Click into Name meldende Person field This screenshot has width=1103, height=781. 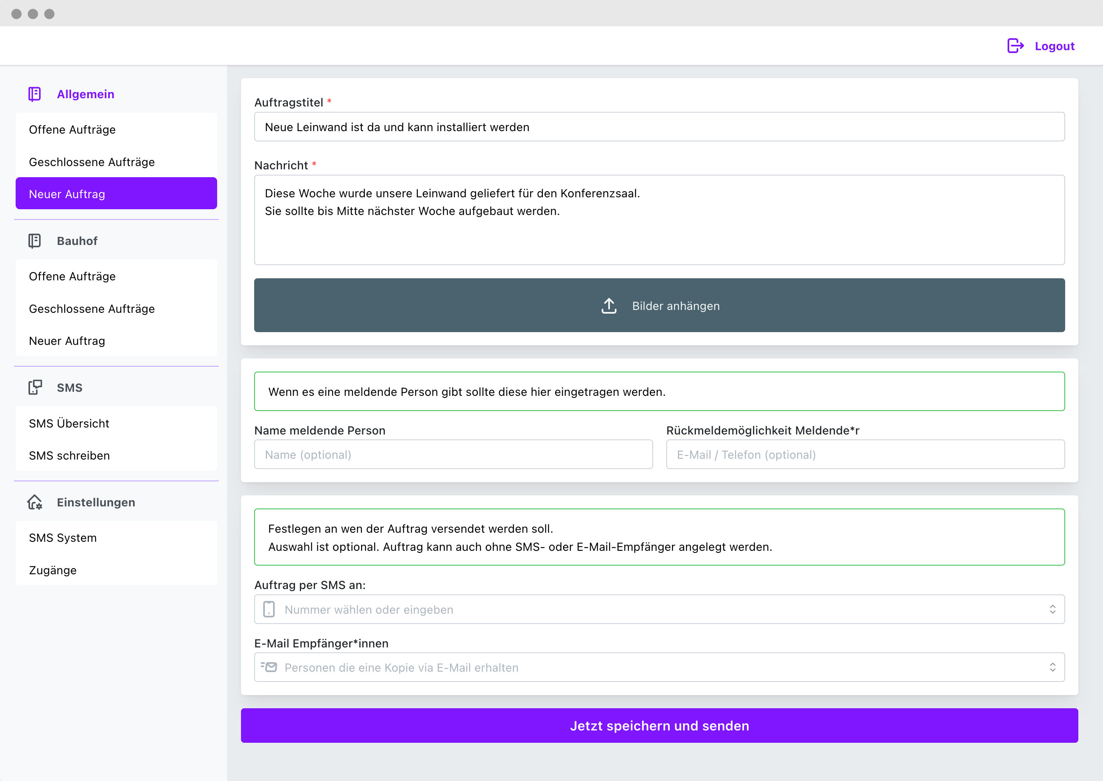coord(453,455)
